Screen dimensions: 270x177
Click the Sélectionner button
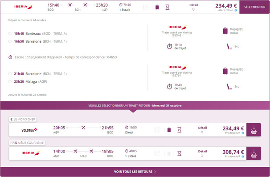coord(254,7)
